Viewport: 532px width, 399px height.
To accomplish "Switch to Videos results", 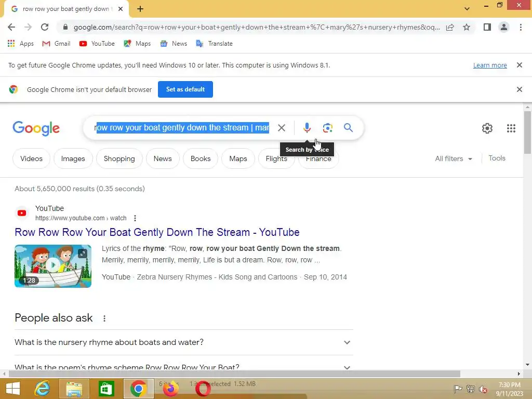I will click(31, 158).
